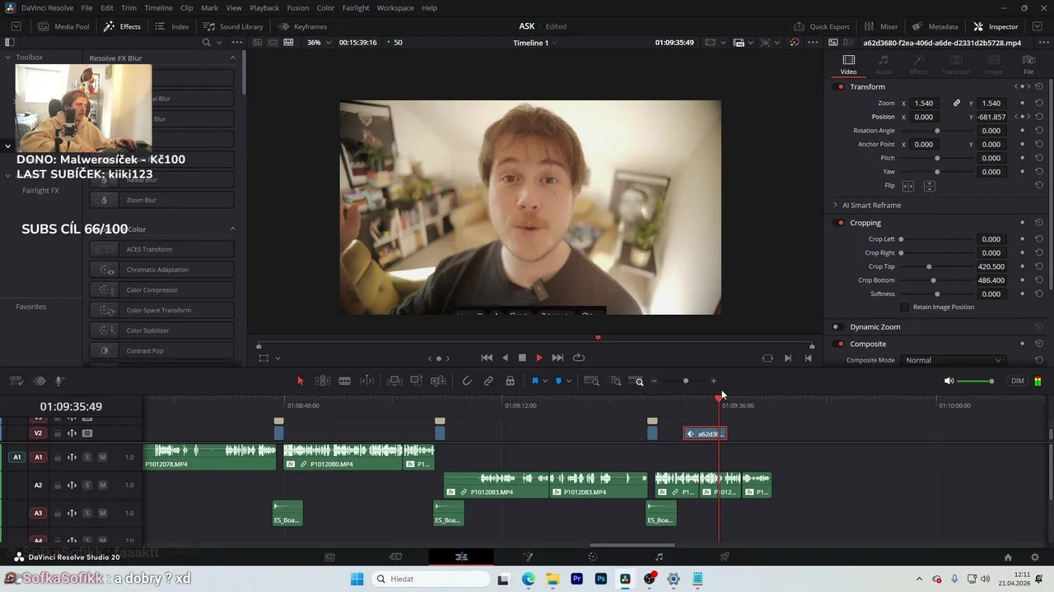Open the Mixer panel
This screenshot has height=592, width=1054.
881,26
